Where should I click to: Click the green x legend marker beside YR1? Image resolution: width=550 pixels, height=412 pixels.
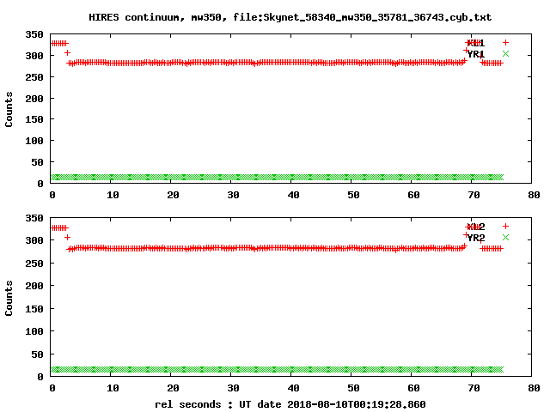pos(505,53)
